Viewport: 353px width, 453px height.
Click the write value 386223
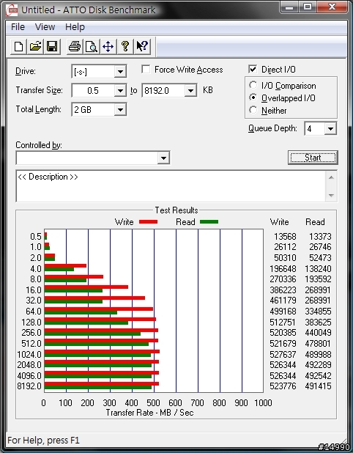pos(283,290)
